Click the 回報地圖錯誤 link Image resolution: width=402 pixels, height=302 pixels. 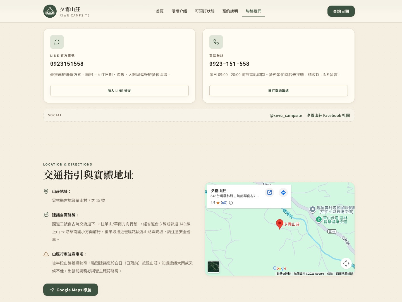[x=344, y=273]
